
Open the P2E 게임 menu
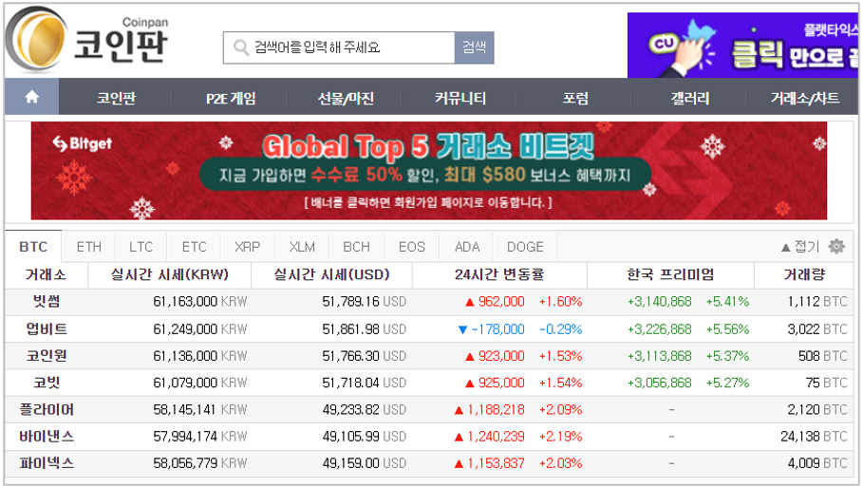[x=231, y=98]
